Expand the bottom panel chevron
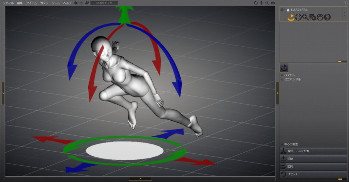Image resolution: width=349 pixels, height=182 pixels. pyautogui.click(x=140, y=179)
